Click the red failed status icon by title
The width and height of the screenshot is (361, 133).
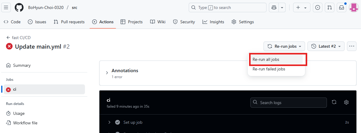pyautogui.click(x=9, y=46)
